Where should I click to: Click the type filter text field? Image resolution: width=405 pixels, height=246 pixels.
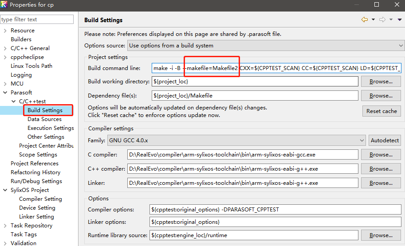(37, 20)
